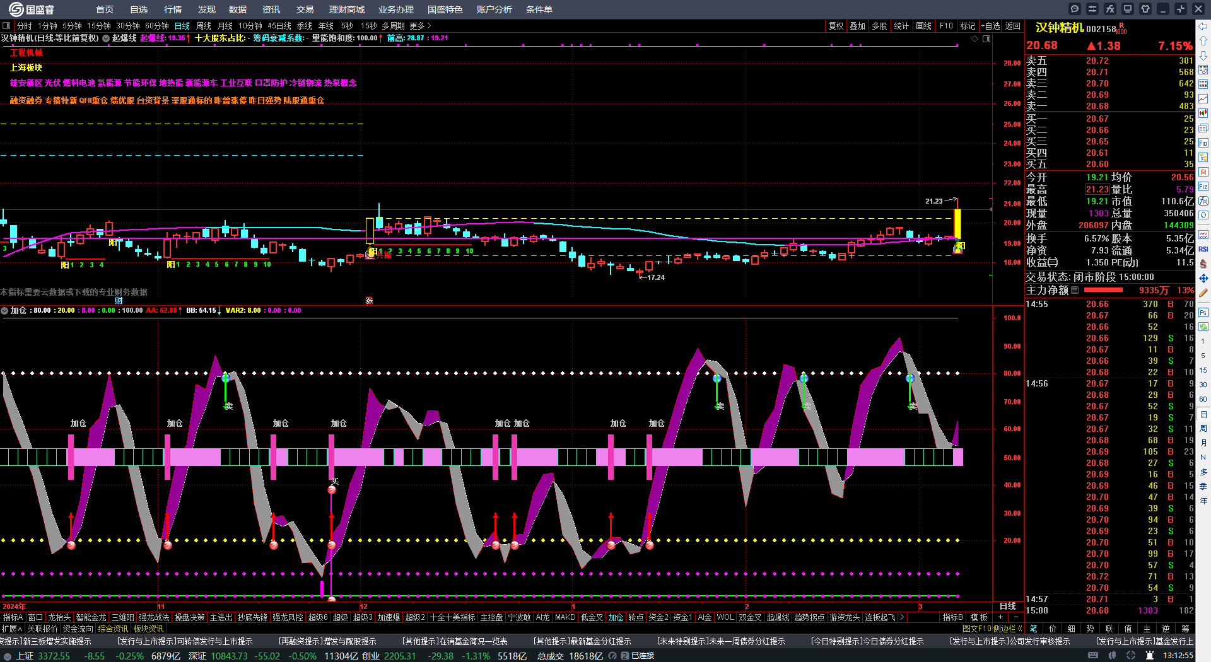
Task: Click the settings sliders icon in title bar
Action: point(1092,9)
